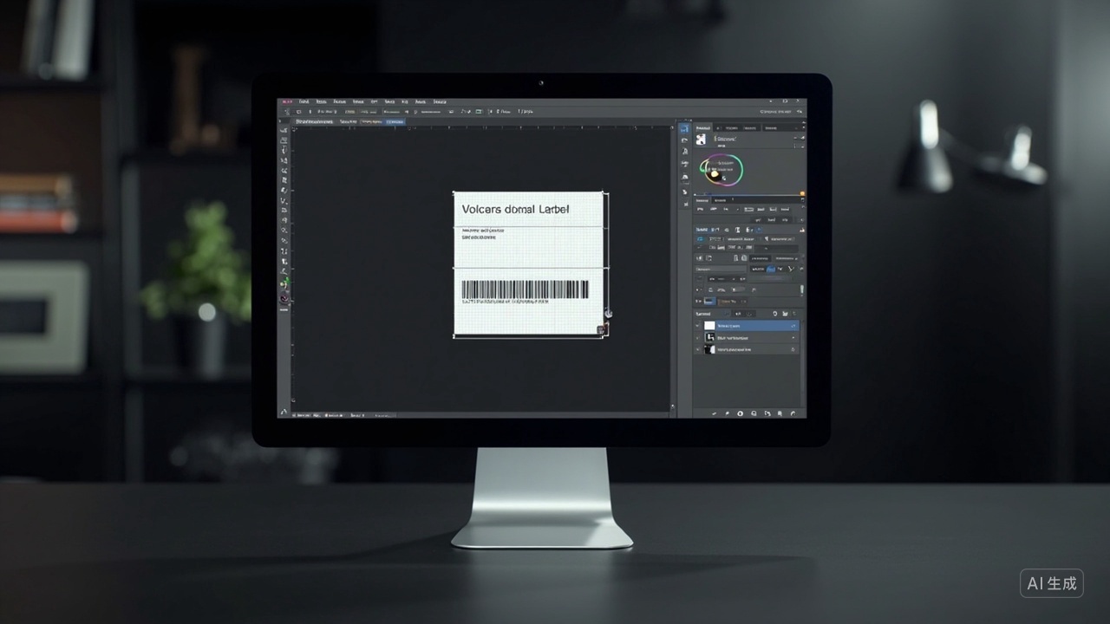The height and width of the screenshot is (624, 1110).
Task: Click the blue thumbnail above the layers list
Action: pos(709,301)
